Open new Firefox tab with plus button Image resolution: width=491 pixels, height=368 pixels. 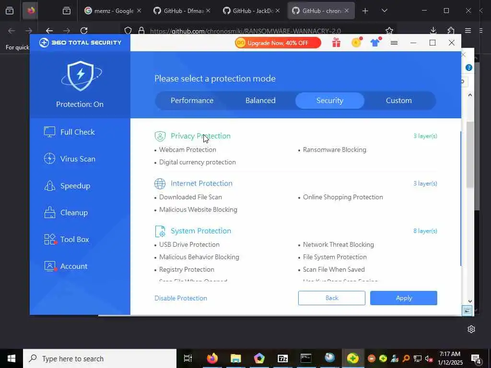coord(365,11)
